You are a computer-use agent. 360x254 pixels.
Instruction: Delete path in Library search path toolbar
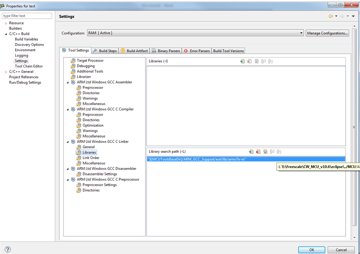pos(258,152)
